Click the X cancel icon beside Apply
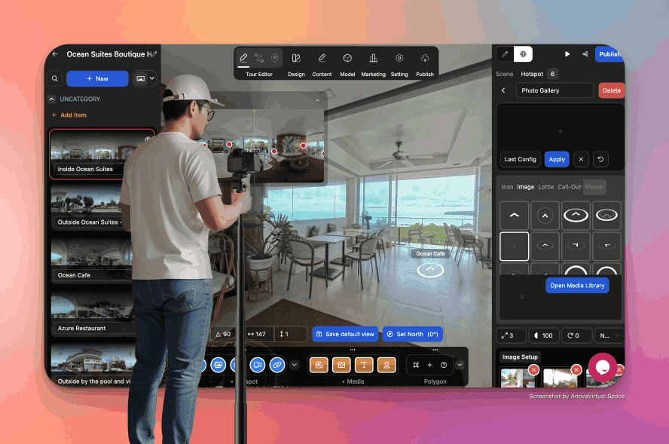This screenshot has height=444, width=669. coord(581,159)
